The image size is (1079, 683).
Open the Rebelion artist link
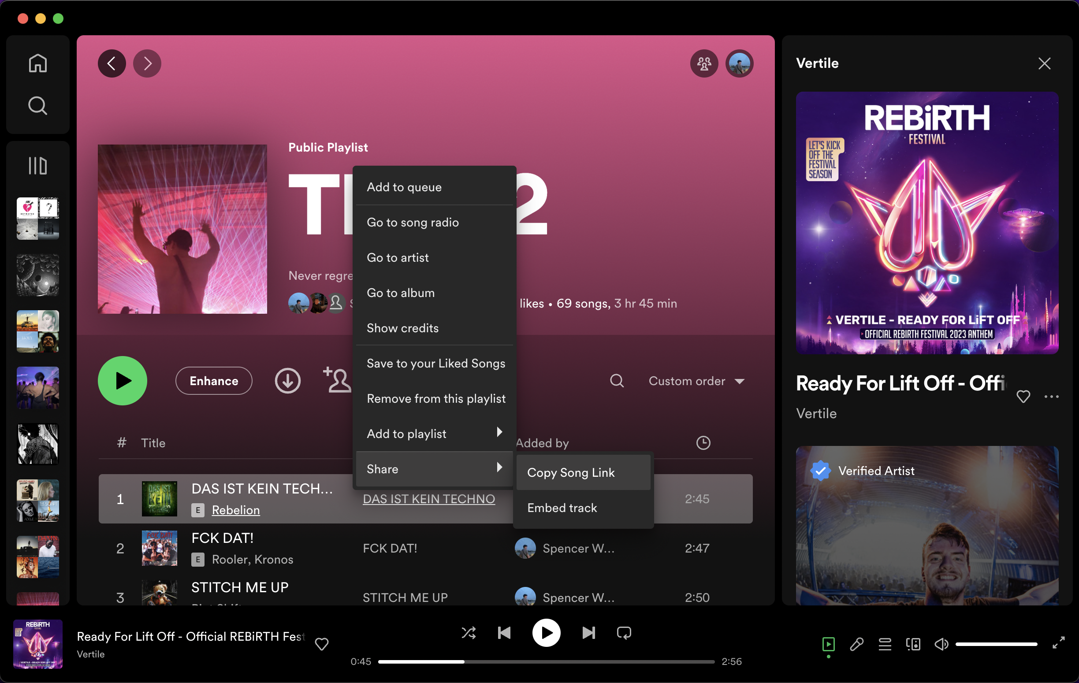(x=236, y=510)
